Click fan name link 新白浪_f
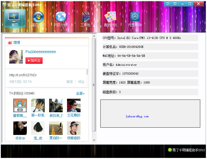The width and height of the screenshot is (207, 159). coord(56,115)
